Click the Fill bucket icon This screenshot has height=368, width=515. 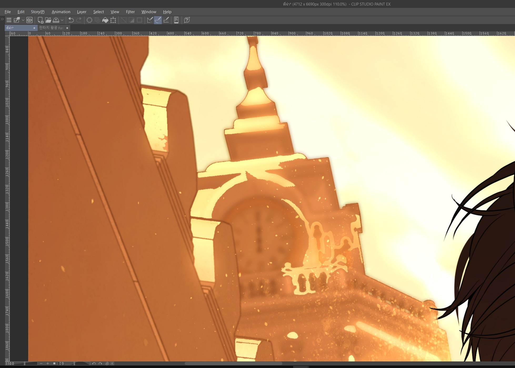pos(105,20)
